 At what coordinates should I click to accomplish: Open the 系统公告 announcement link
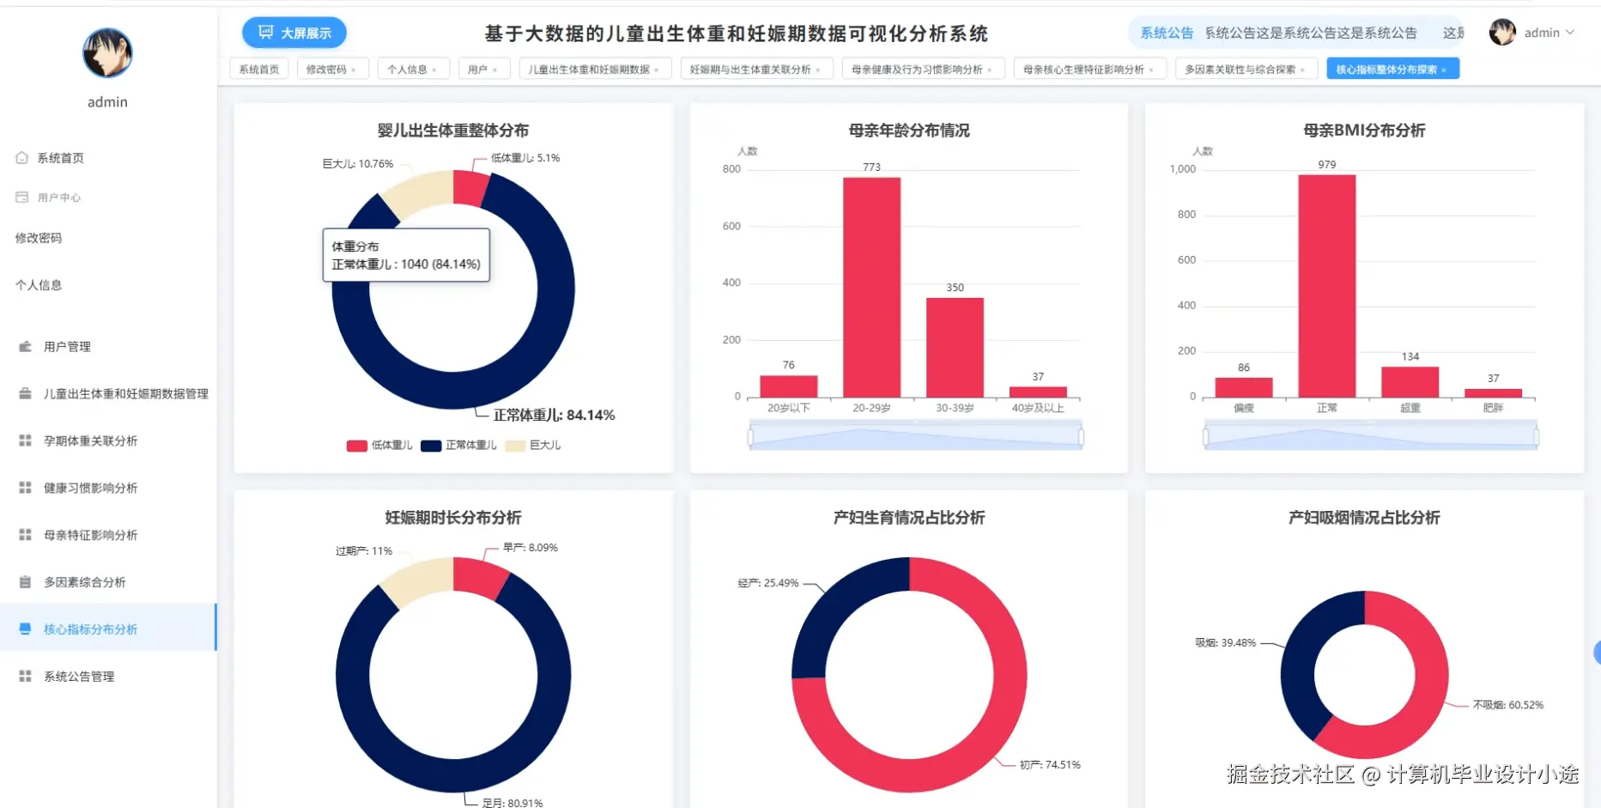1166,33
